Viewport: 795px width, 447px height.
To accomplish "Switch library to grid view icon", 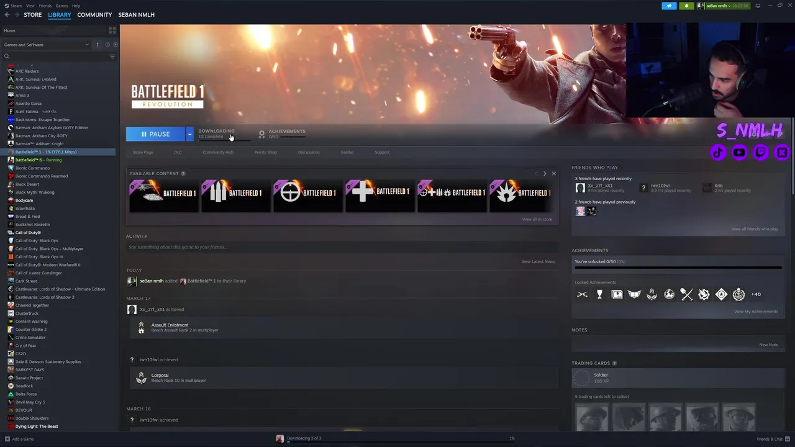I will [x=112, y=30].
